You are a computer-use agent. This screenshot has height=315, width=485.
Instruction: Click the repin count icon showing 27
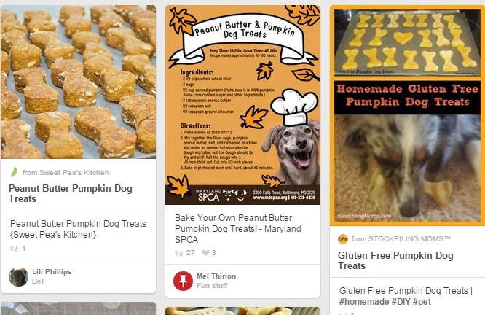coord(179,253)
